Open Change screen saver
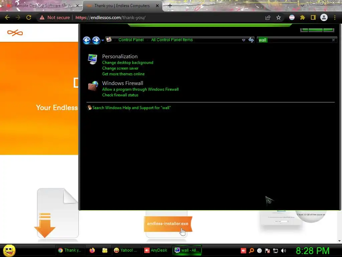This screenshot has width=342, height=257. [120, 68]
